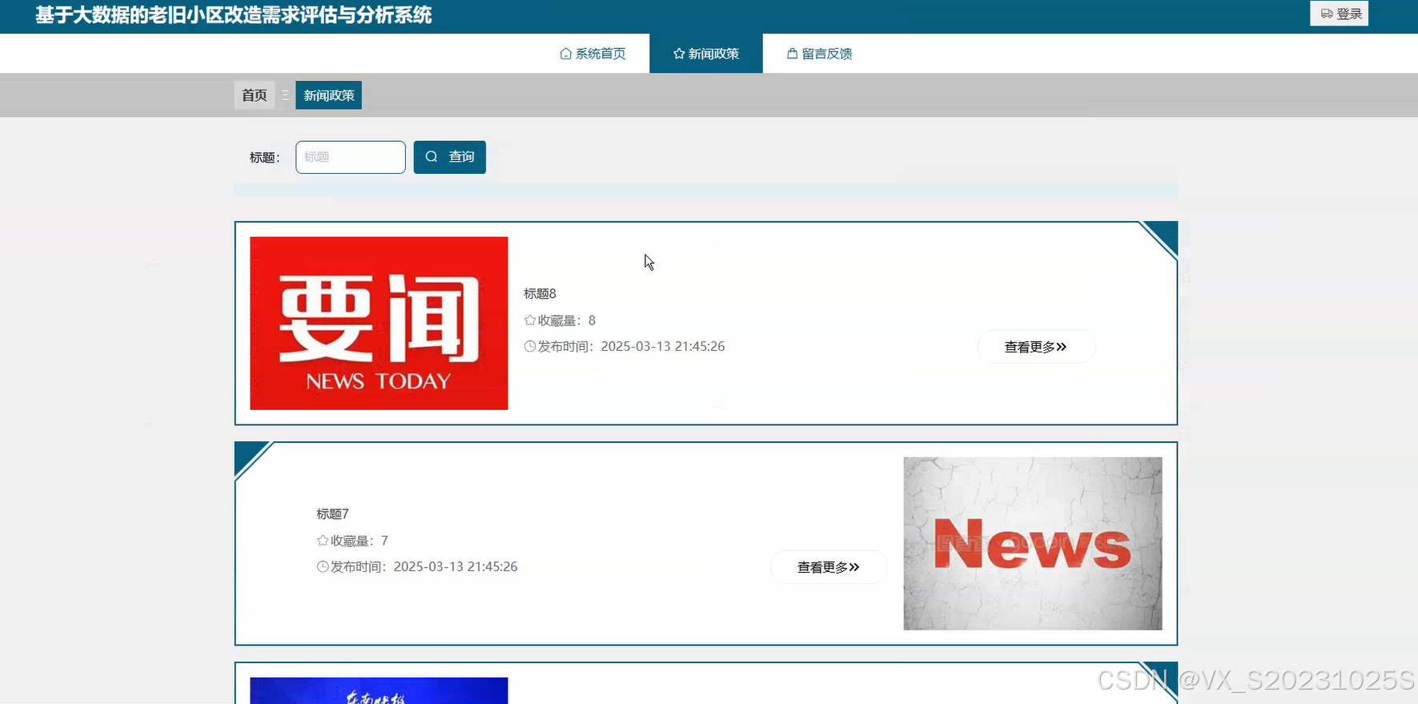Click the 标题8 publish time text

(631, 346)
